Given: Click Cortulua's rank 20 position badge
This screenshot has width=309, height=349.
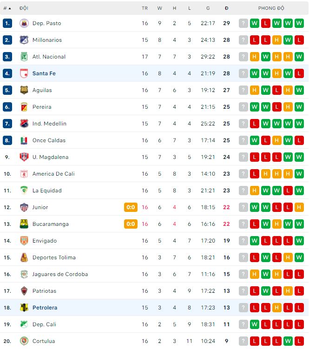Looking at the screenshot, I should tap(7, 341).
